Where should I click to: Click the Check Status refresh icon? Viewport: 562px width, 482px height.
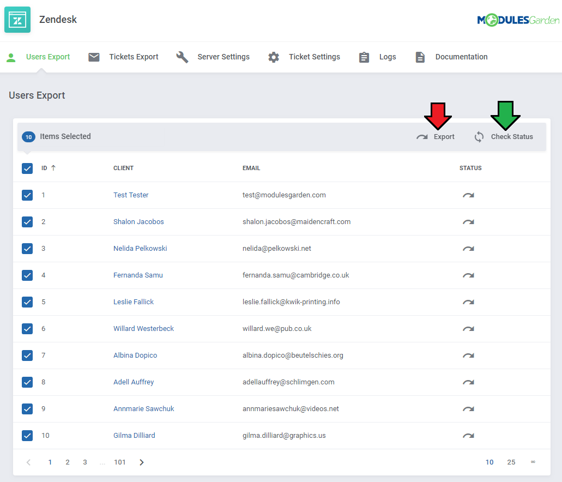(479, 137)
